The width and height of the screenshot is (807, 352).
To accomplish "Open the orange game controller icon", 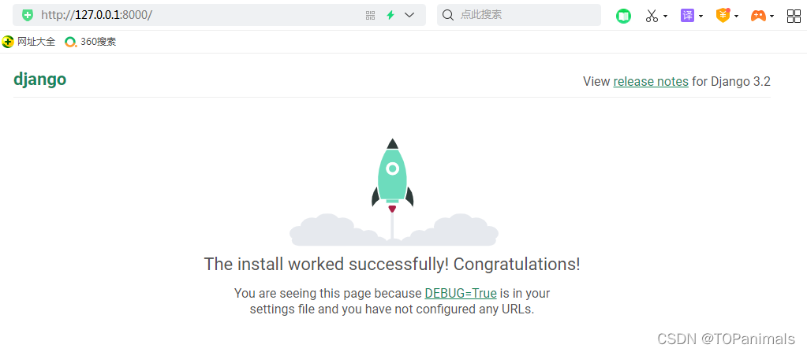I will tap(758, 16).
